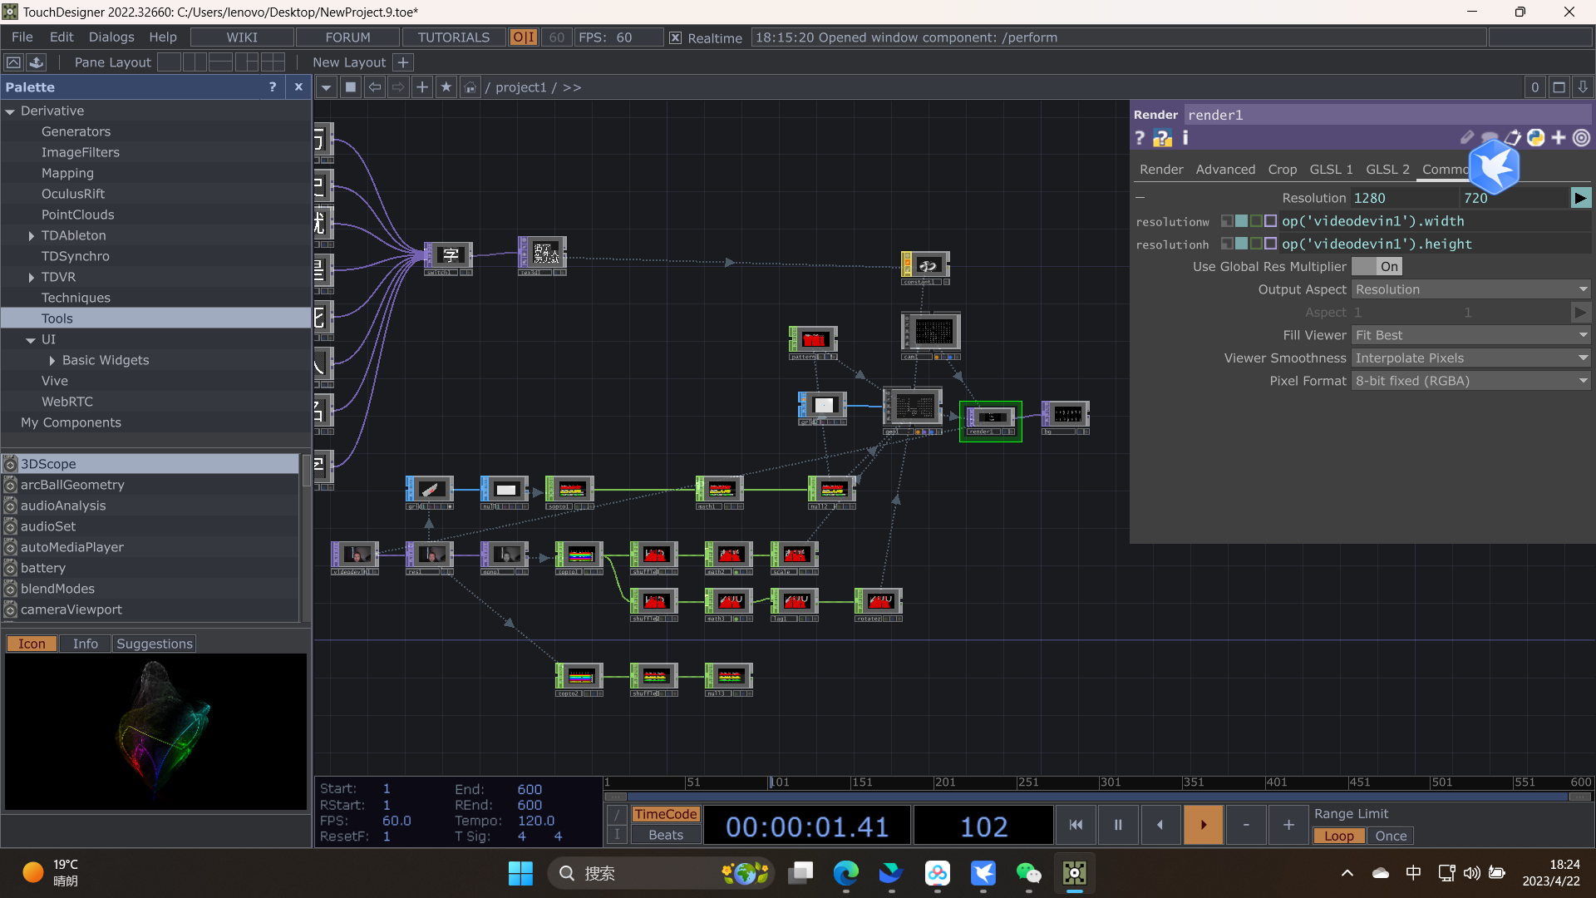The image size is (1596, 898).
Task: Open the Fill Viewer dropdown
Action: (1471, 335)
